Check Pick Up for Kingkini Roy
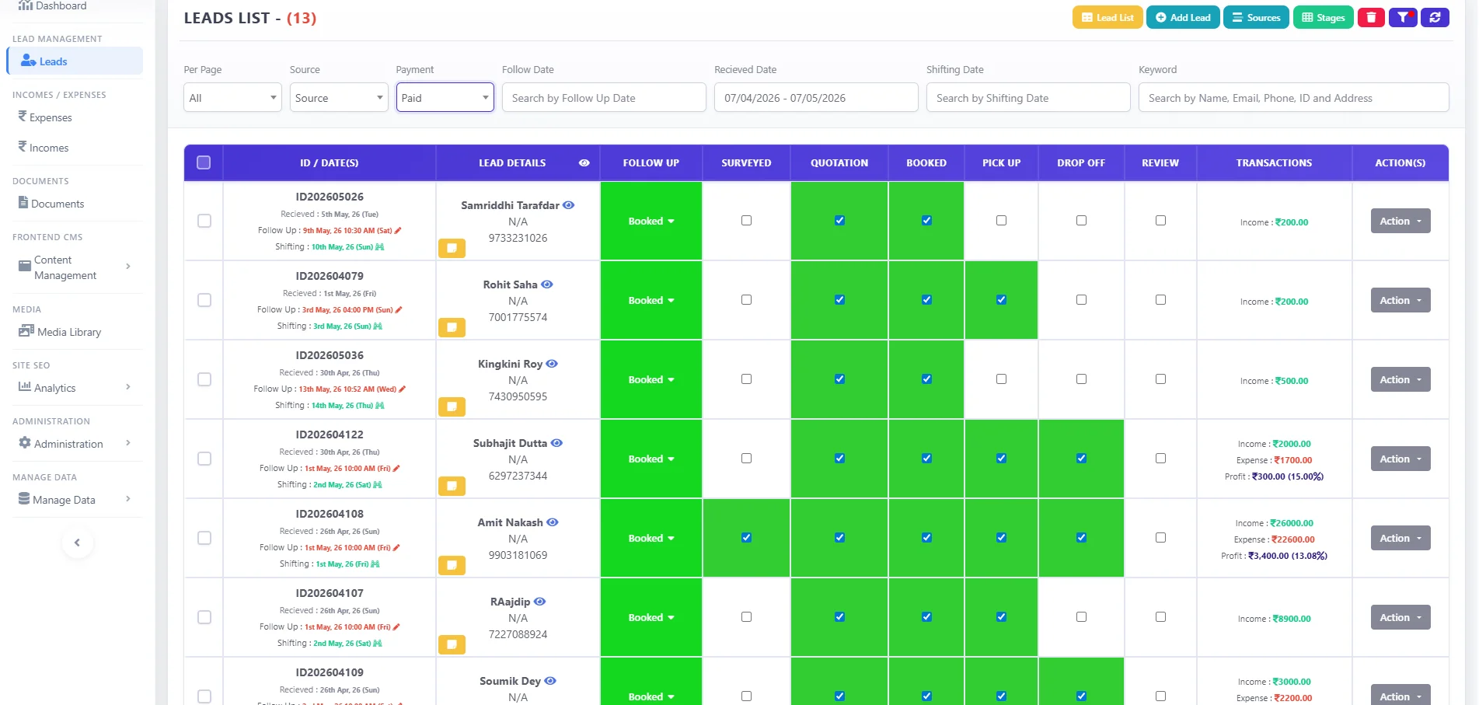Image resolution: width=1479 pixels, height=705 pixels. [x=1001, y=379]
